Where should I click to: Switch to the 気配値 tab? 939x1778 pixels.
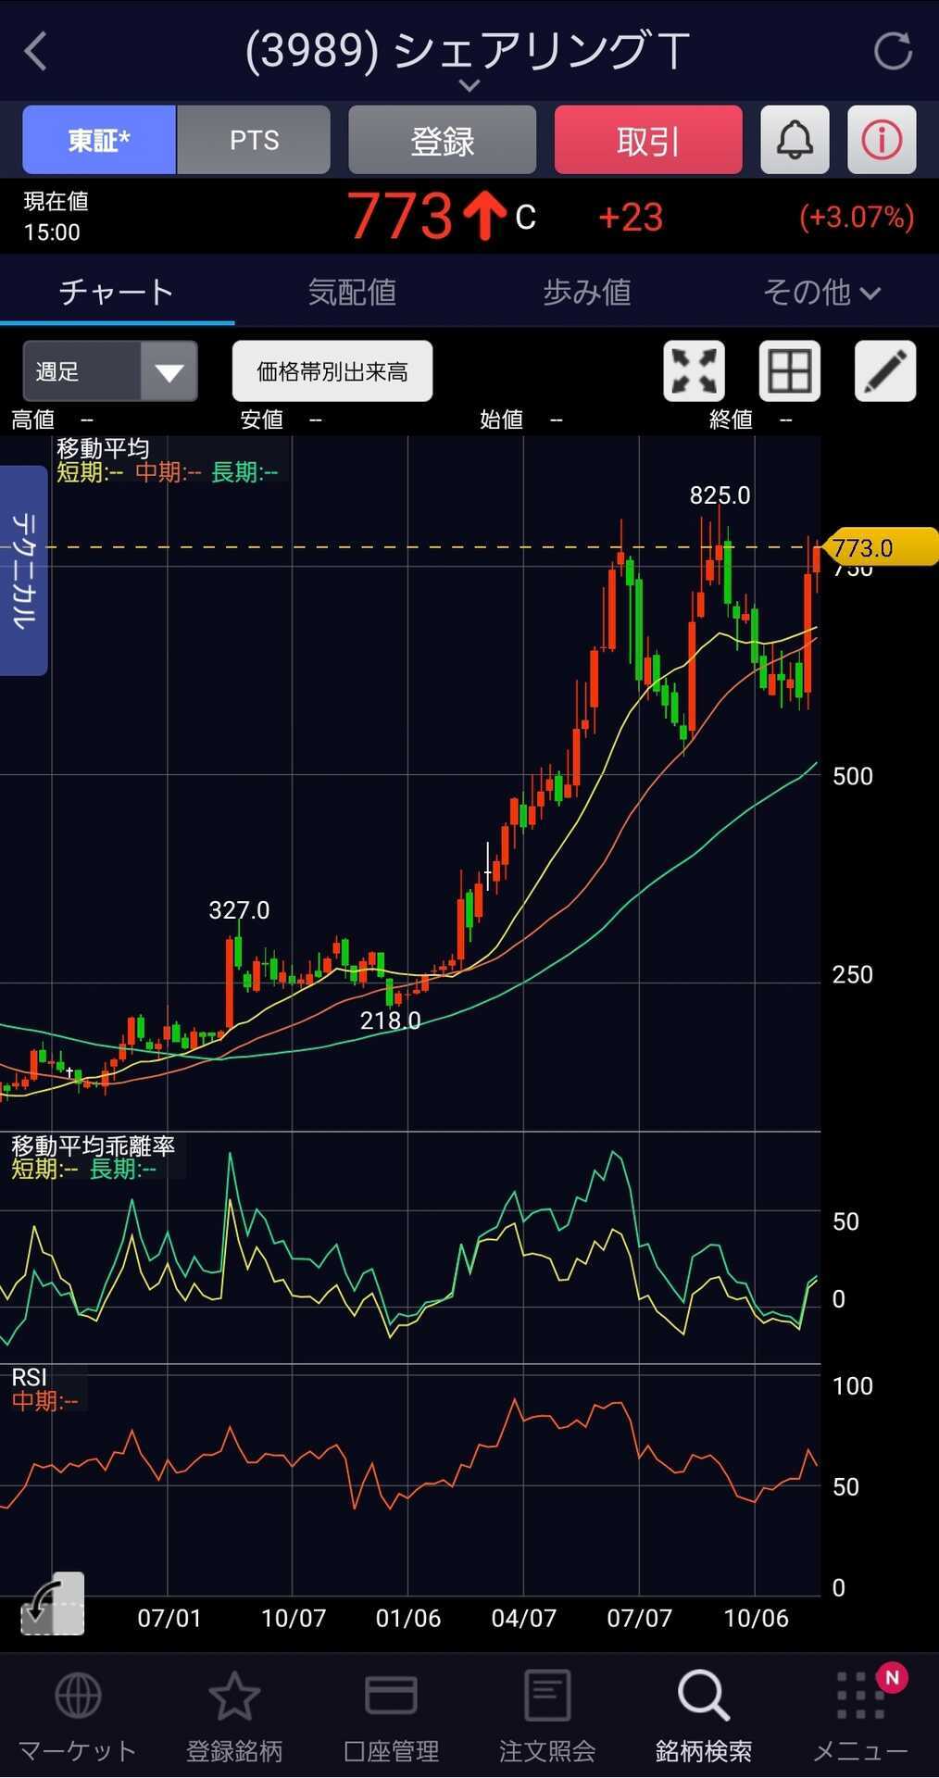coord(352,293)
